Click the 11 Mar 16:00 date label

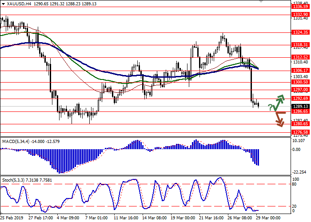(x=127, y=218)
